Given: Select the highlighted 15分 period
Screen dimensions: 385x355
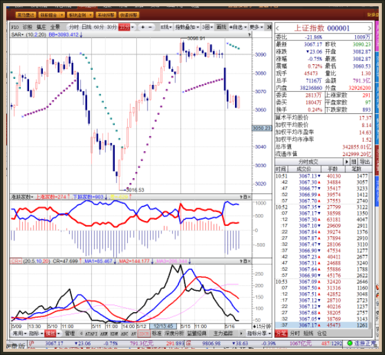Looking at the screenshot, I should [x=124, y=27].
